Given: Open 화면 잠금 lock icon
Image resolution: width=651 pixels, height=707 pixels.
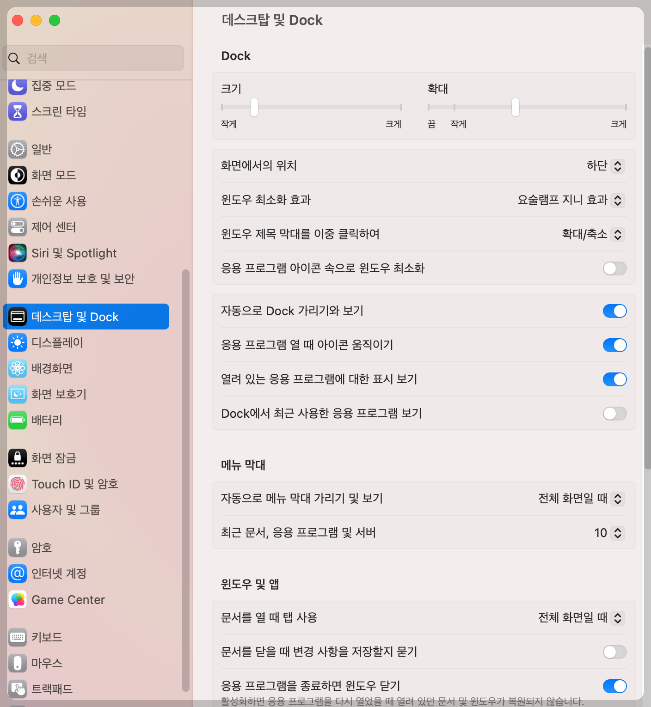Looking at the screenshot, I should [x=18, y=458].
